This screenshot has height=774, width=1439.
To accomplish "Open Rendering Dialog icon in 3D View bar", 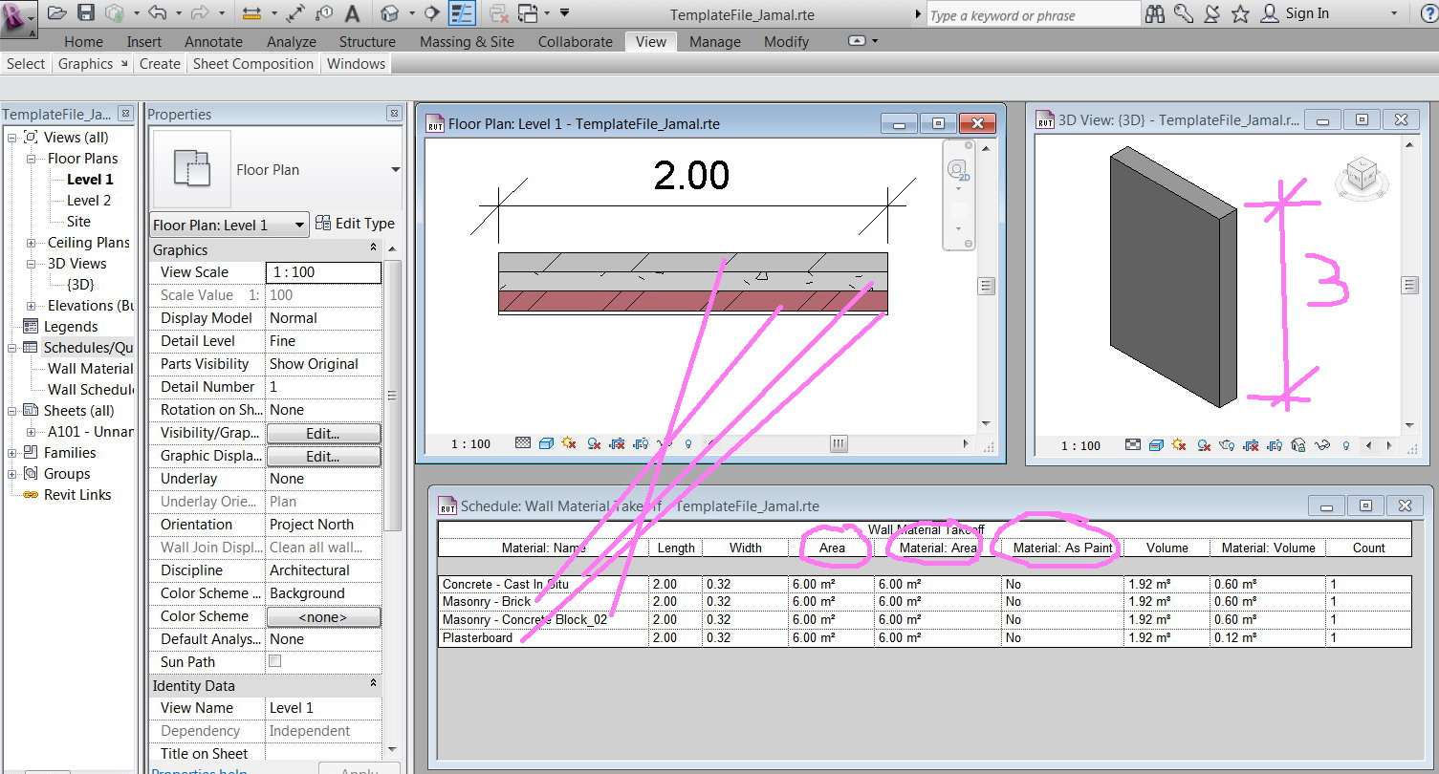I will [1227, 445].
